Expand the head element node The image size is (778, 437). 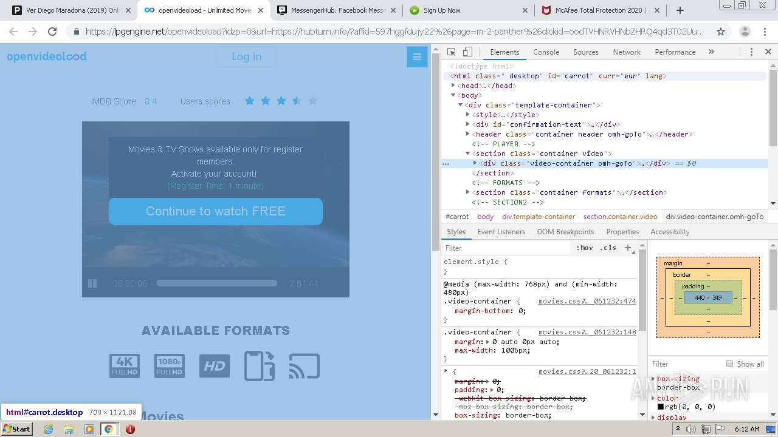coord(453,86)
